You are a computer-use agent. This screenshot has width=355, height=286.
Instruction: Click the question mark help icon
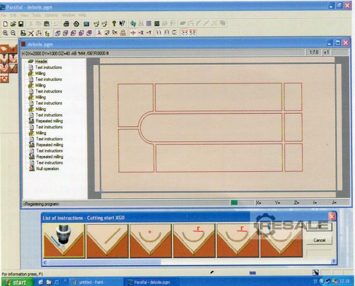click(114, 23)
